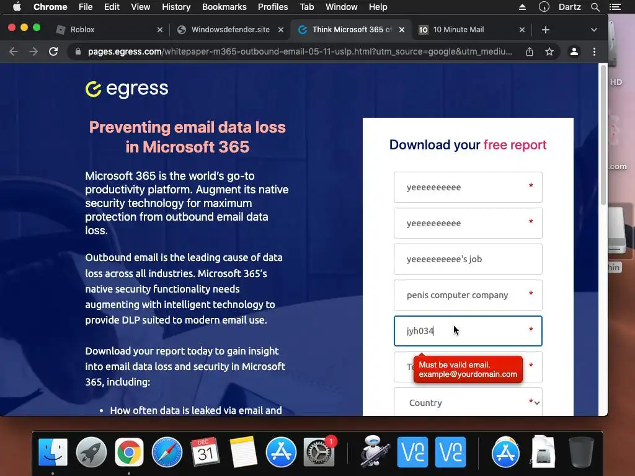The image size is (635, 476).
Task: Open Automator robot from the dock
Action: click(374, 452)
